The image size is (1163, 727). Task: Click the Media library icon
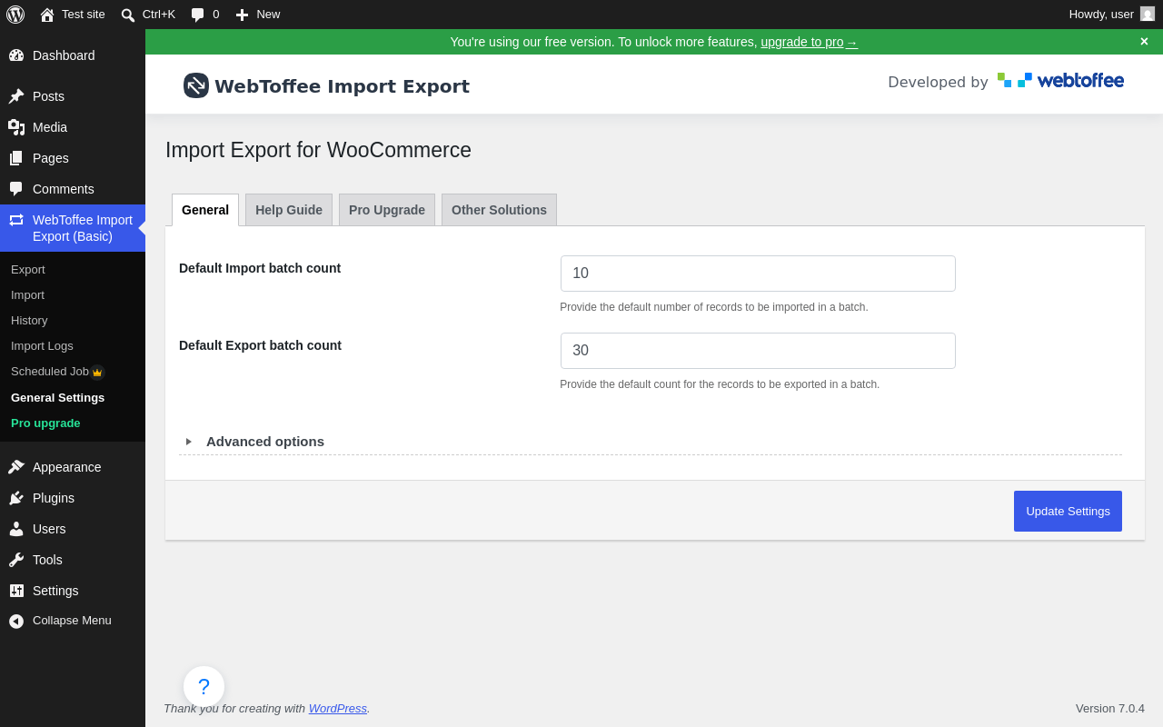tap(16, 127)
